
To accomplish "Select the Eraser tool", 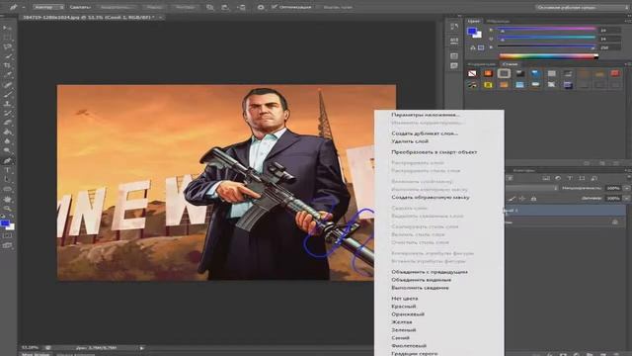I will point(7,122).
